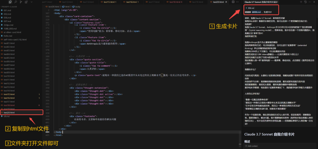Image resolution: width=318 pixels, height=149 pixels.
Task: Open hello.md in the file explorer
Action: click(x=21, y=36)
